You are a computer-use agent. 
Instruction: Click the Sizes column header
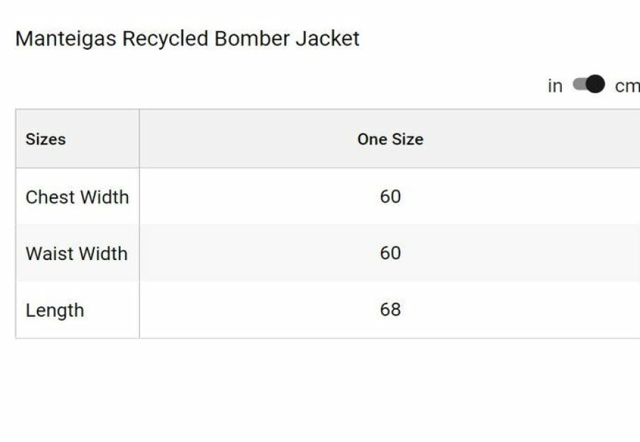[x=46, y=139]
